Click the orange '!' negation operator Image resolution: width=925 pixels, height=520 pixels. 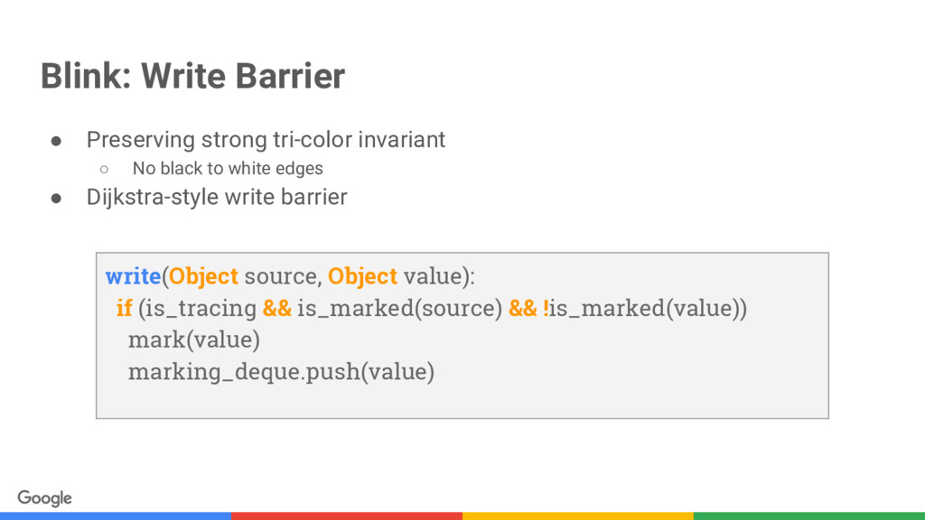(x=546, y=308)
